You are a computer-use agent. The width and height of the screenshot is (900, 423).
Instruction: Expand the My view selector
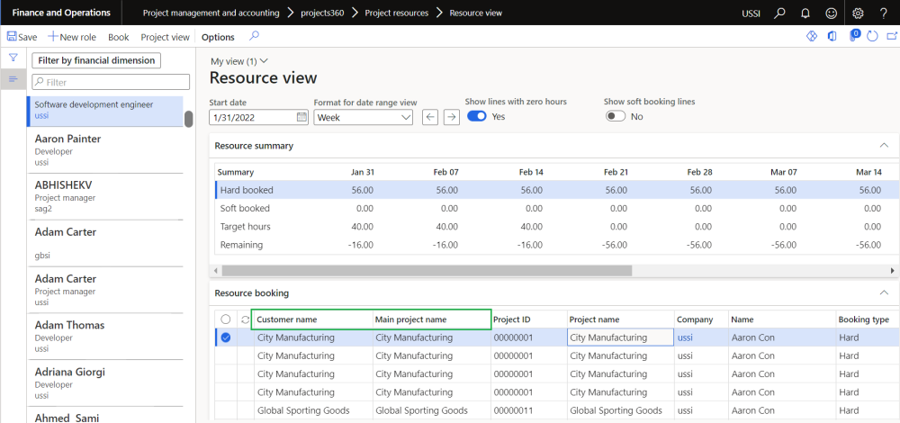tap(238, 61)
